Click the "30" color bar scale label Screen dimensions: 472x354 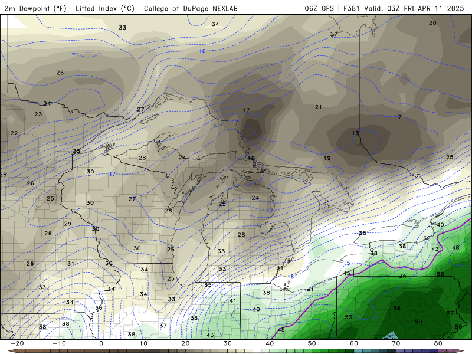pyautogui.click(x=228, y=343)
